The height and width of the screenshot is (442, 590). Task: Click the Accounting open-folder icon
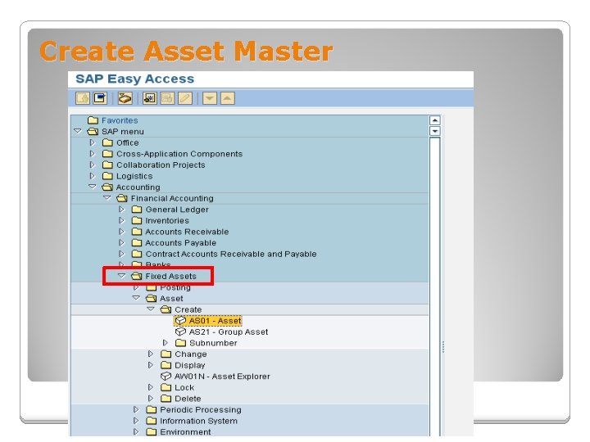coord(107,187)
